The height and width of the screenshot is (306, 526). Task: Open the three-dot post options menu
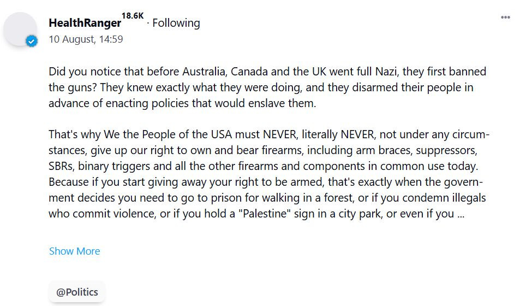tap(505, 17)
